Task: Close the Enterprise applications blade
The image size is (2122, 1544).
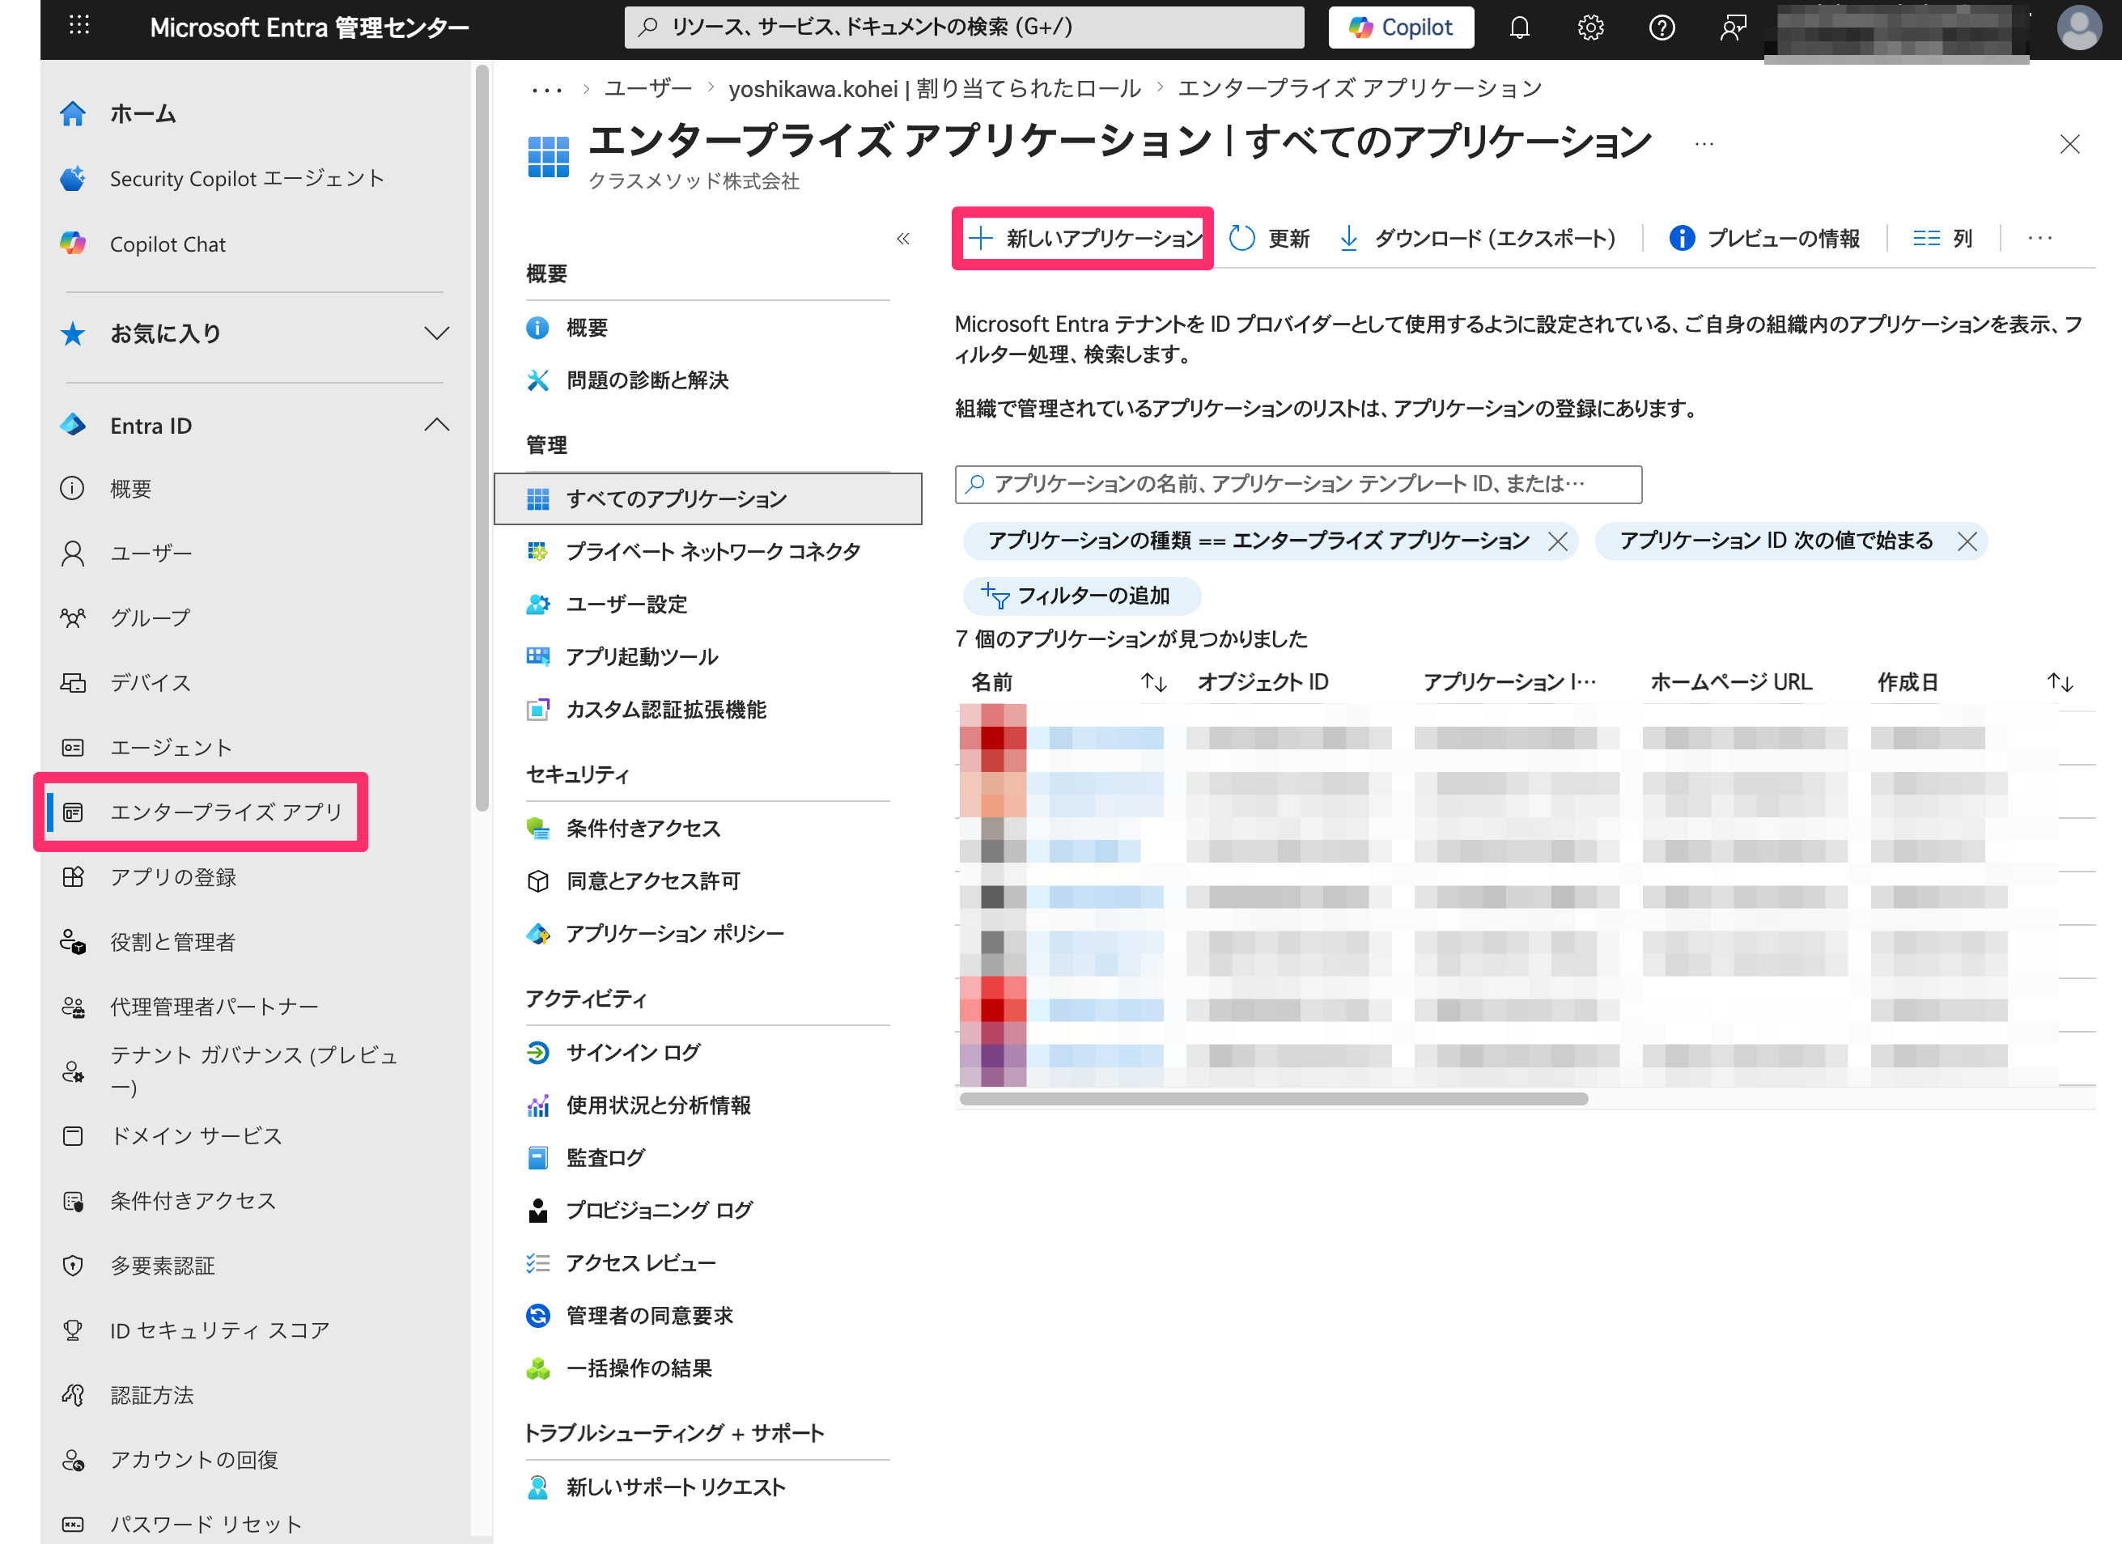Action: [x=2069, y=144]
